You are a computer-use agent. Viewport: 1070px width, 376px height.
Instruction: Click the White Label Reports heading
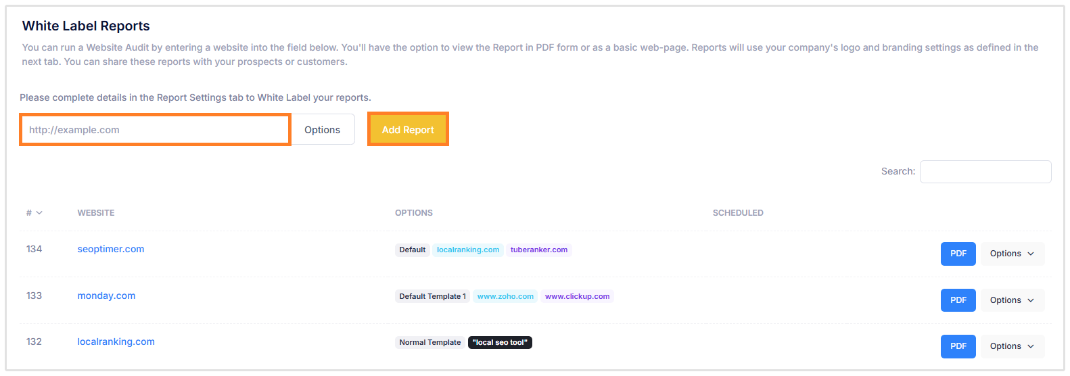tap(86, 26)
